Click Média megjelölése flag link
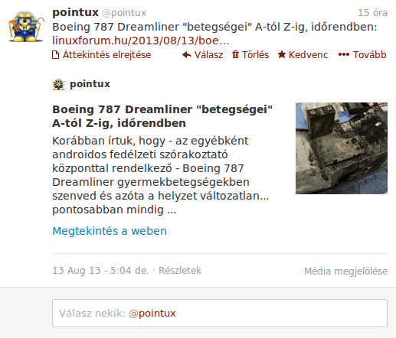 [x=346, y=271]
